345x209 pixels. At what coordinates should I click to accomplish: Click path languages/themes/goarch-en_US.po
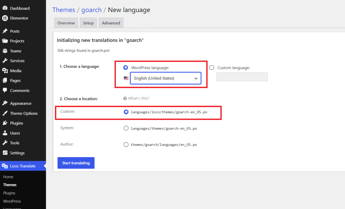coord(164,128)
